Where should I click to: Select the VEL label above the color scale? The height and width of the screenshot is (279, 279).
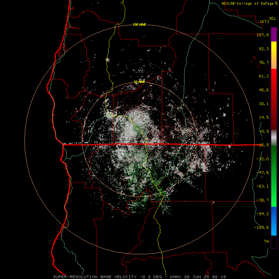(272, 19)
